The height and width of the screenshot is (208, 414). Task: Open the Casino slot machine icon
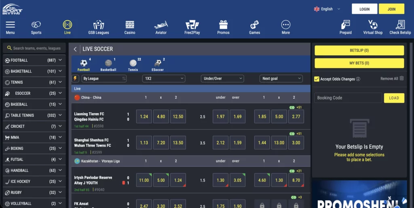click(x=130, y=25)
